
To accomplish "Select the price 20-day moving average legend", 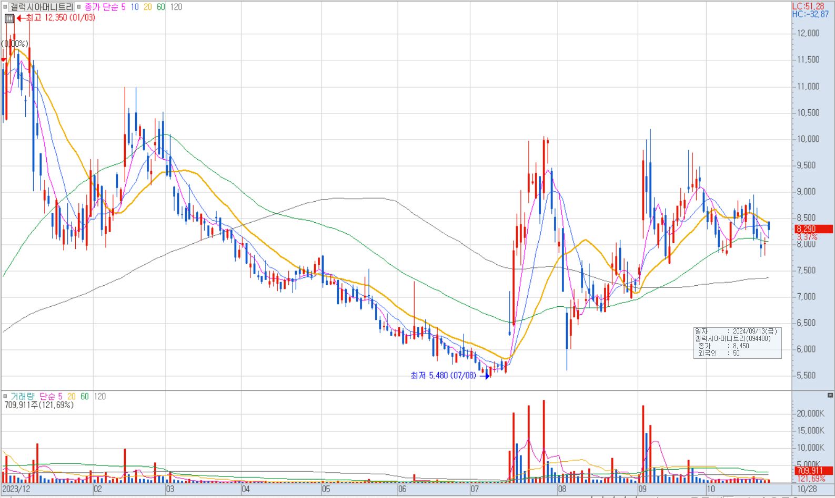I will click(x=148, y=7).
